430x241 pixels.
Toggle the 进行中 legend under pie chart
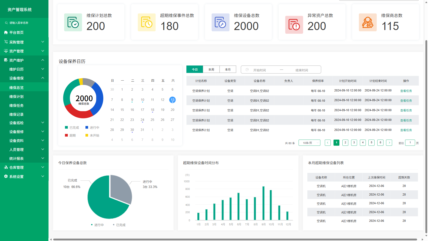point(97,225)
